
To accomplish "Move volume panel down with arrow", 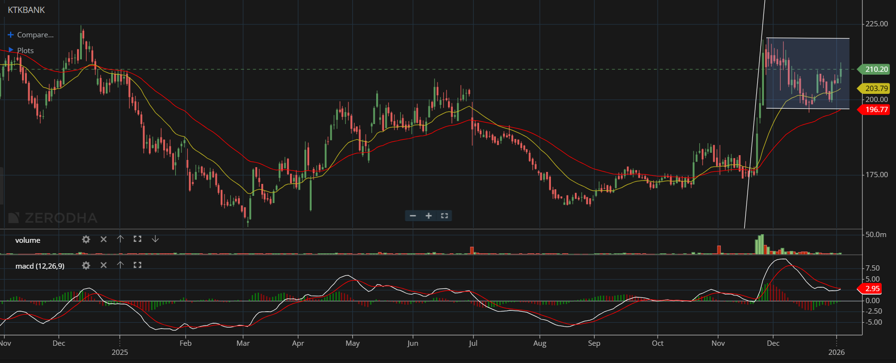I will (155, 239).
